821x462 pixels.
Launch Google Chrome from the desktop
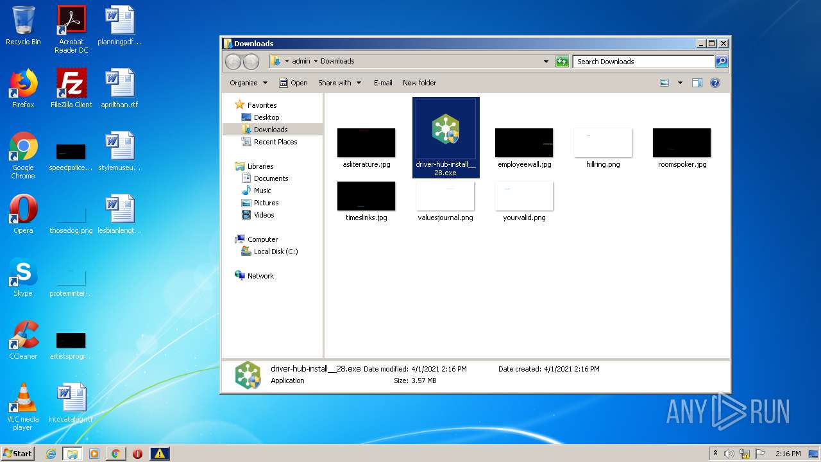23,155
